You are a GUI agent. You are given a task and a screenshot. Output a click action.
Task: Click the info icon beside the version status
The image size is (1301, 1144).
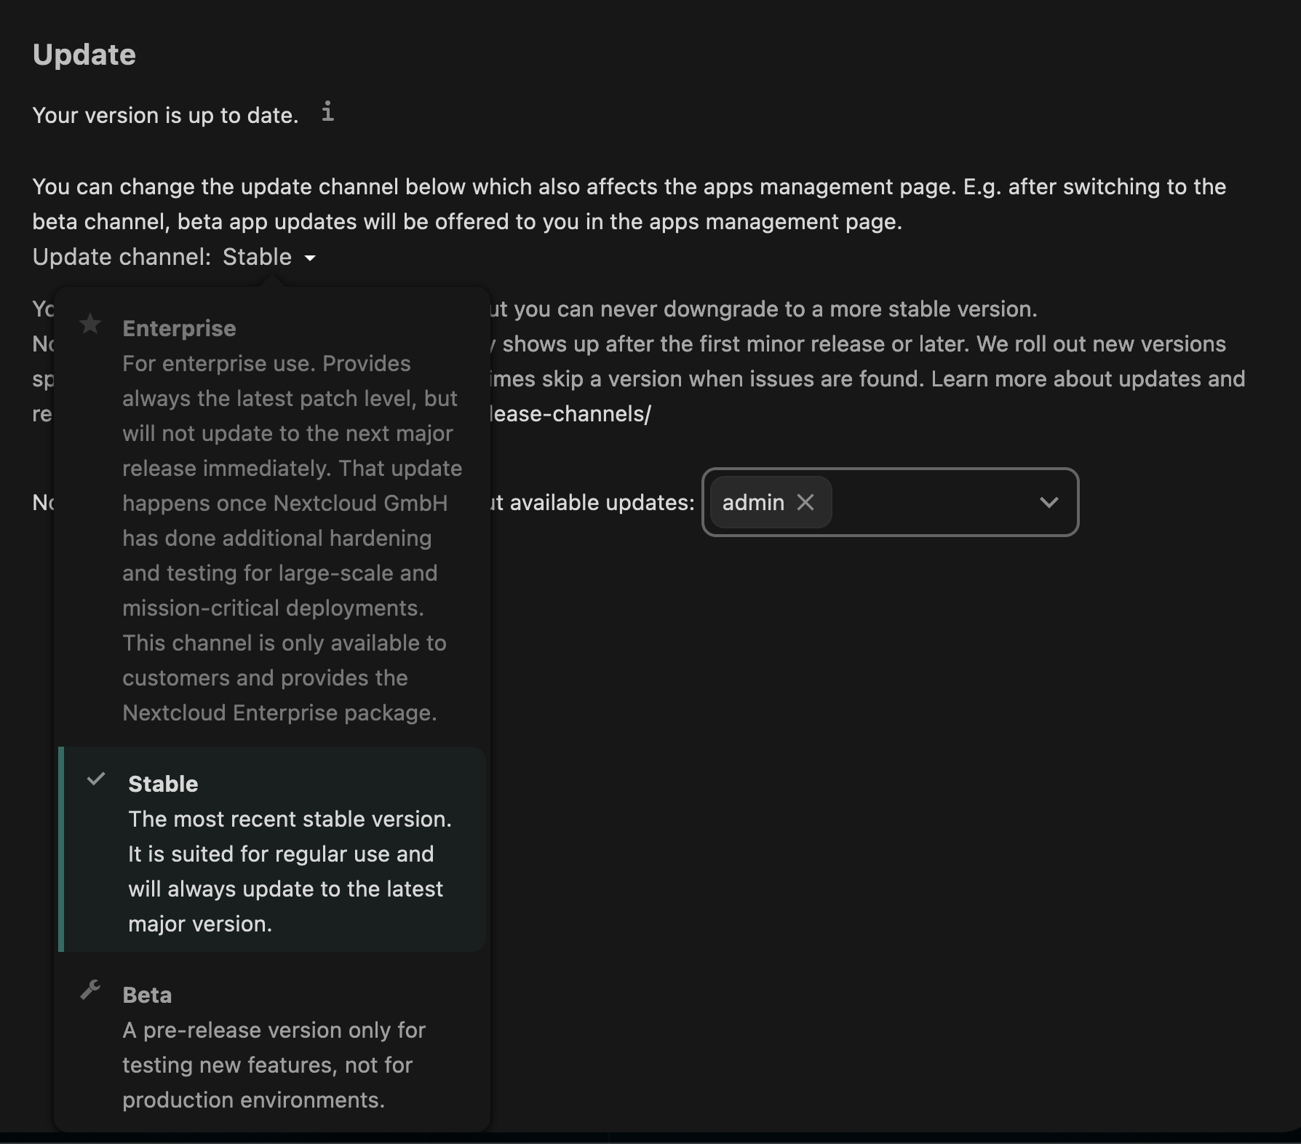click(327, 113)
